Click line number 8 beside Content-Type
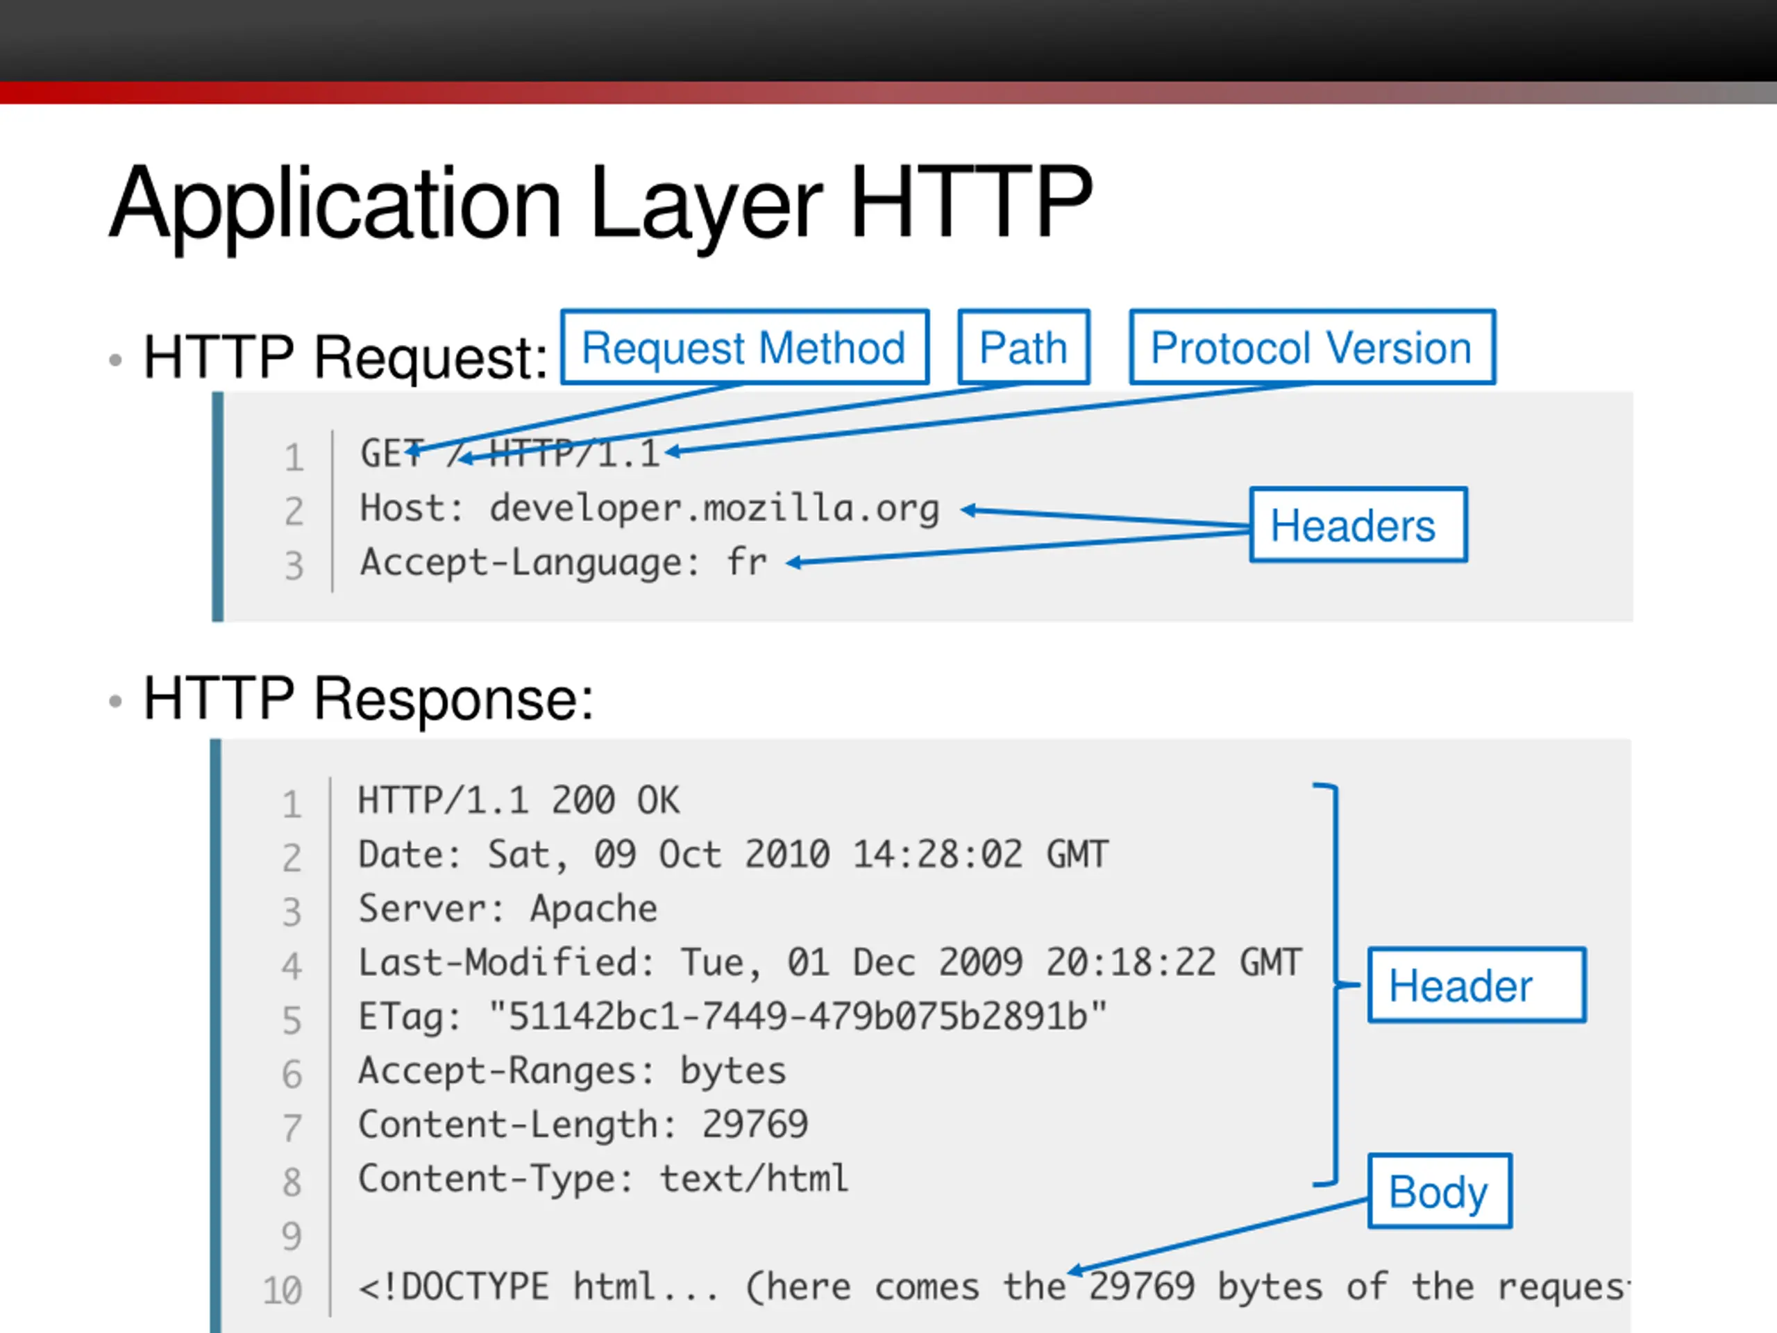 click(x=292, y=1183)
